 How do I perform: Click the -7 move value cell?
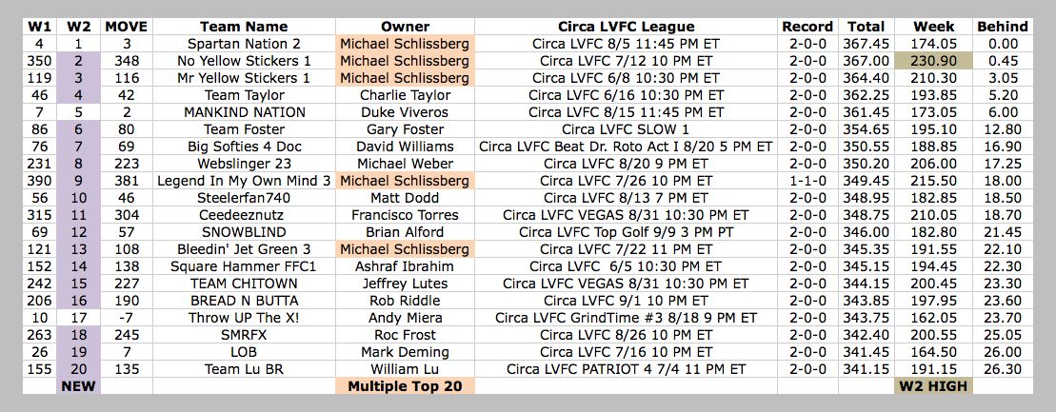pos(127,318)
